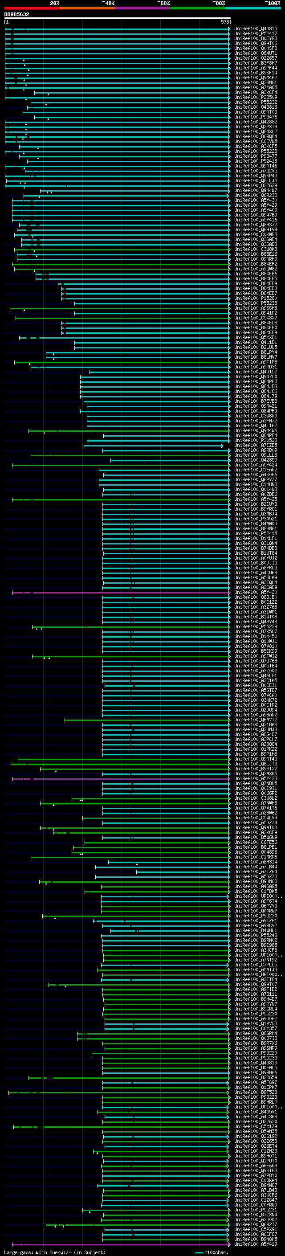Select hit label UniRef100_P93477
Screen dimensions: 285x1256
tap(256, 156)
